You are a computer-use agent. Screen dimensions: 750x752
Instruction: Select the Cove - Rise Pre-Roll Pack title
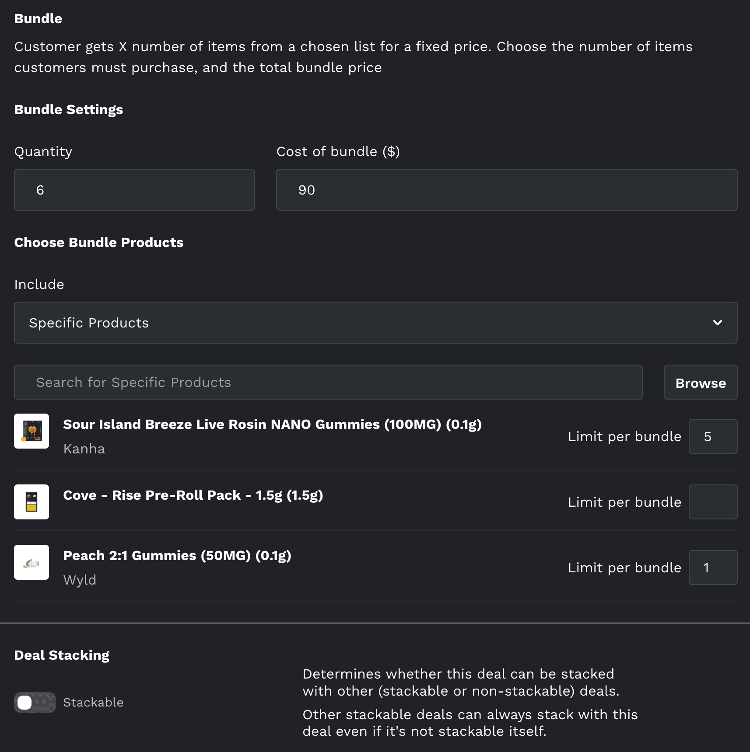[x=193, y=495]
